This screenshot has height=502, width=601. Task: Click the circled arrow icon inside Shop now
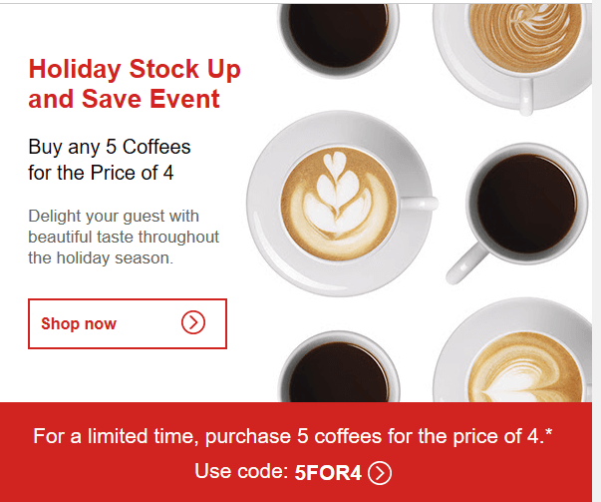(x=193, y=322)
